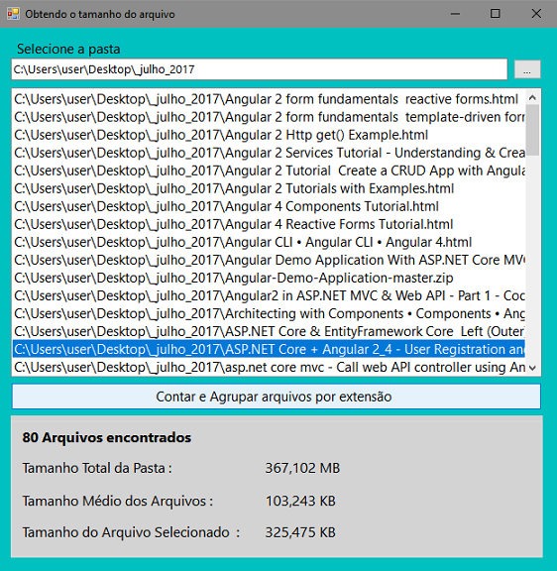Select asp.net core mvc Call web API entry
Image resolution: width=557 pixels, height=571 pixels.
point(269,367)
